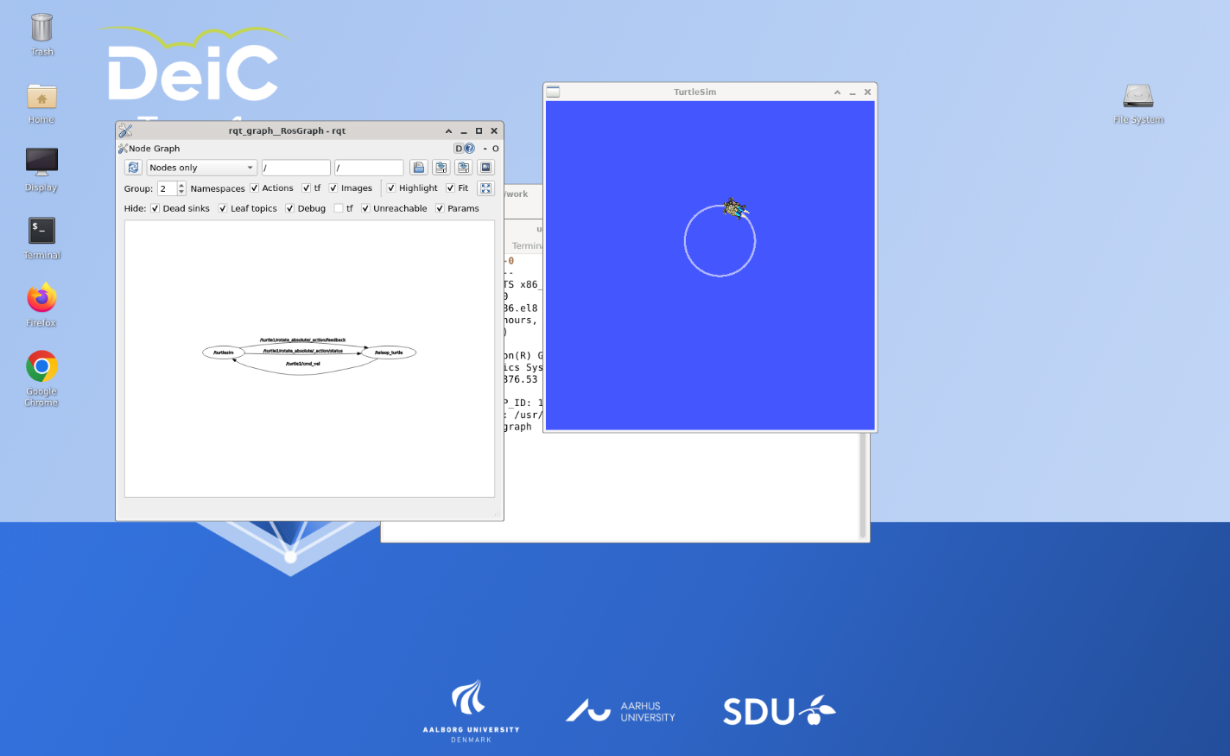Toggle the Actions checkbox
The height and width of the screenshot is (756, 1230).
click(x=255, y=188)
